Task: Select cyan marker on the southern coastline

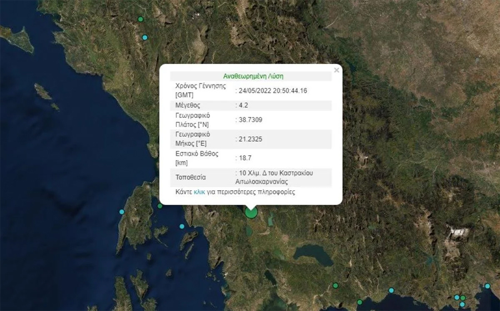Action: tap(392, 290)
